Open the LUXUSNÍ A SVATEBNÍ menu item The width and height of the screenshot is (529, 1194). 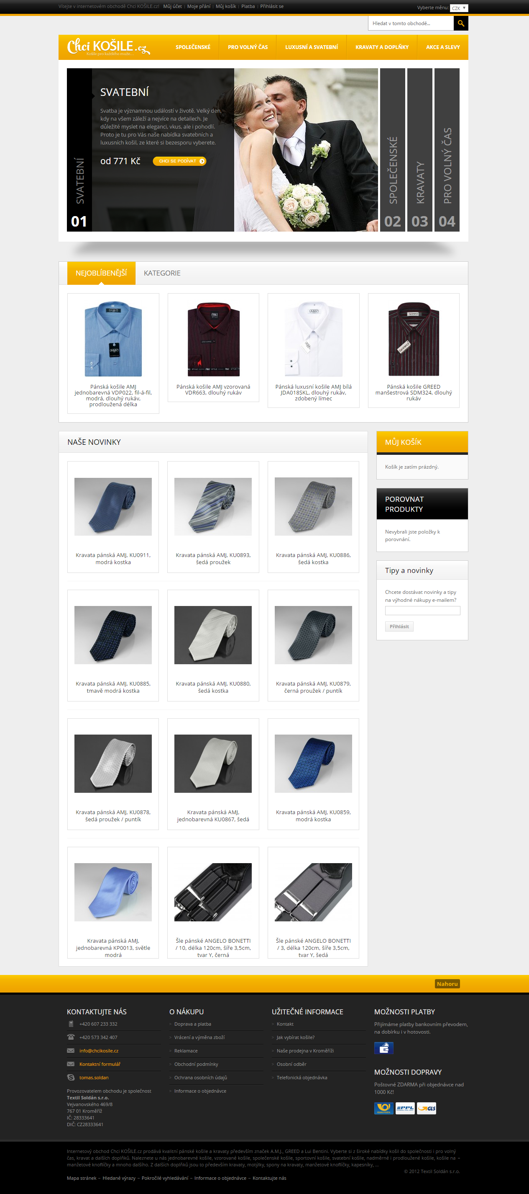pos(312,47)
